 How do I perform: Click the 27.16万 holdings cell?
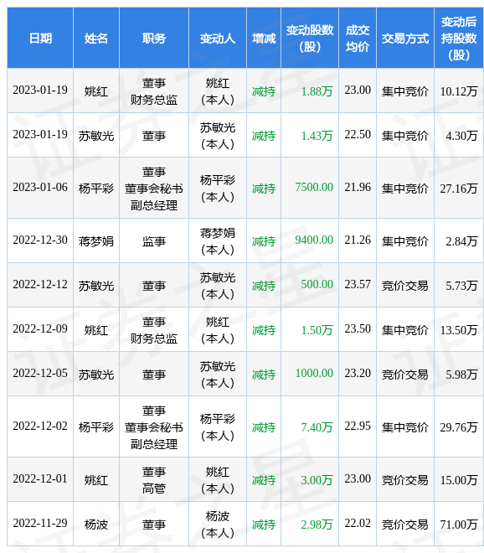[459, 189]
